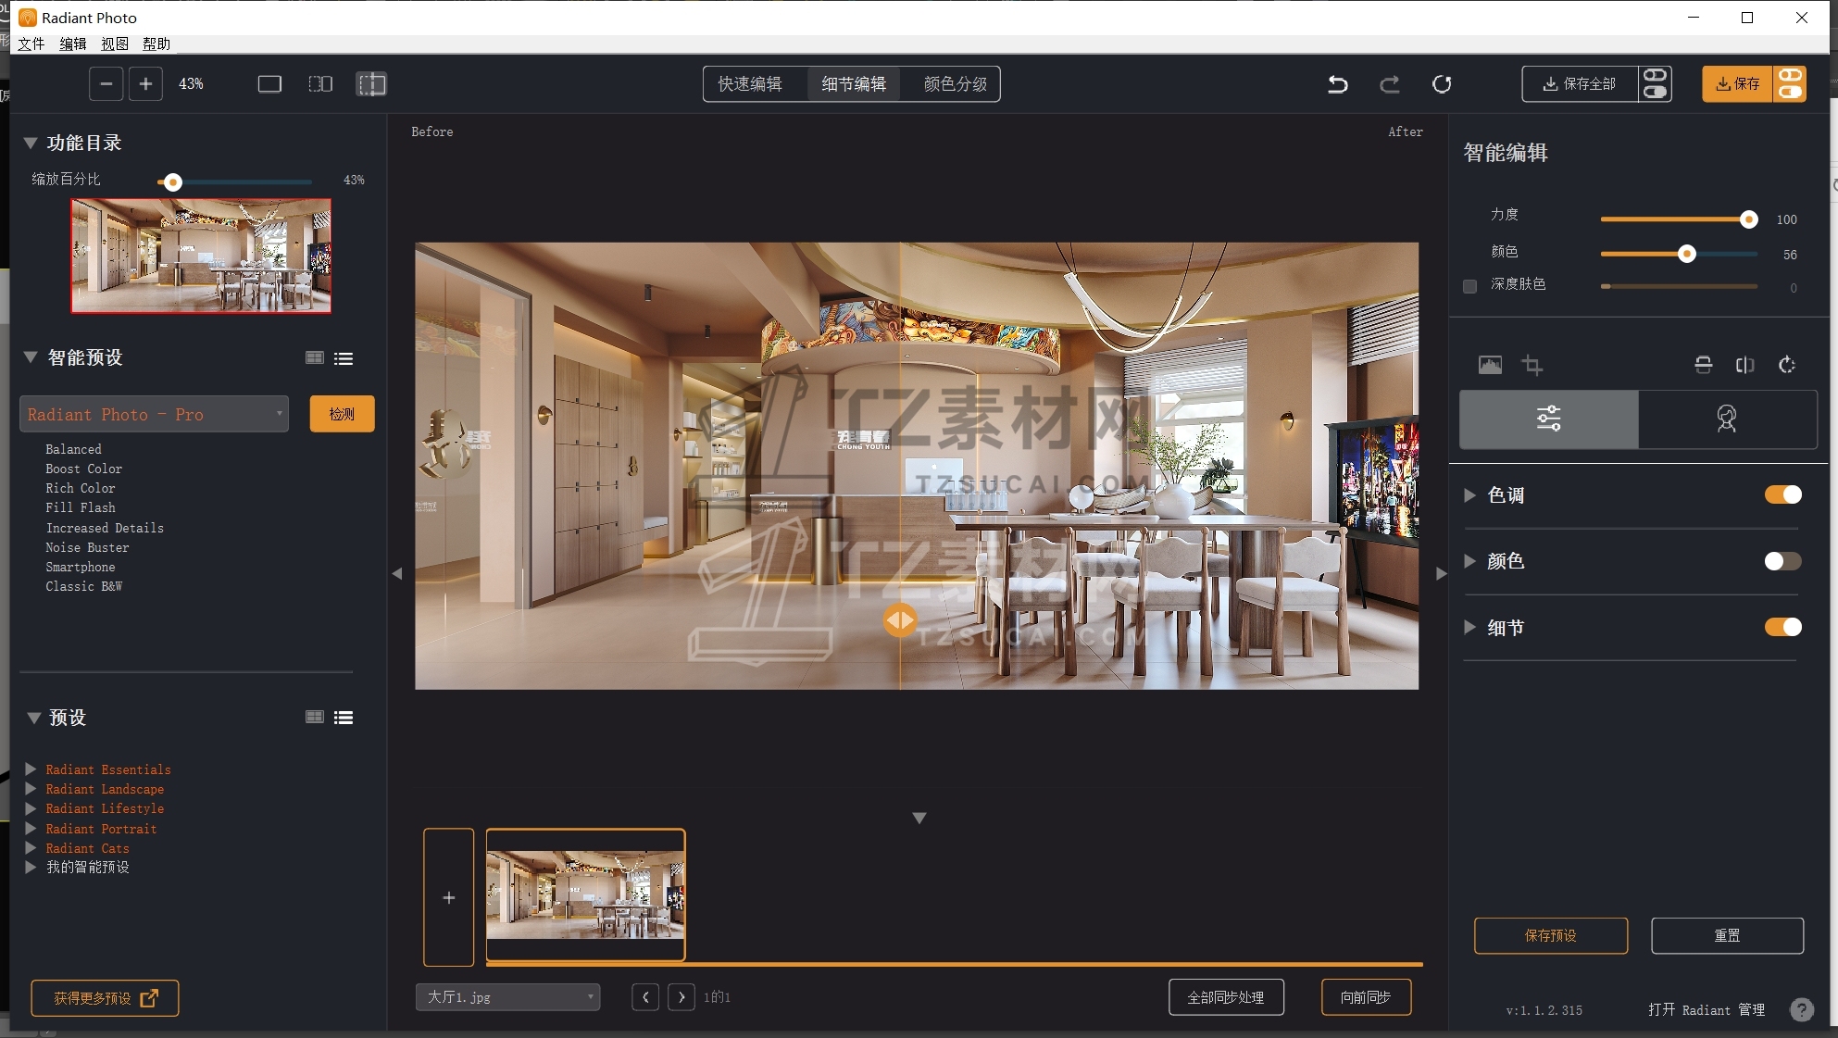Screen dimensions: 1838x1038
Task: Click the 保存预设 button
Action: click(1550, 935)
